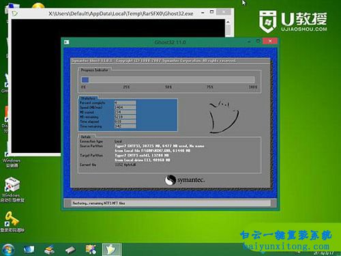
Task: Click the paintbrush stack taskbar icon
Action: 50,249
